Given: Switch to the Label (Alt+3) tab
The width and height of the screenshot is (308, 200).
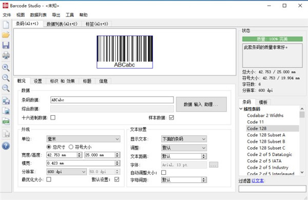Looking at the screenshot, I should pyautogui.click(x=97, y=24).
